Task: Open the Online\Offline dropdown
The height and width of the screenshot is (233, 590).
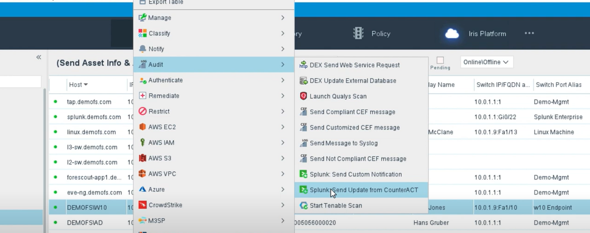Action: click(487, 62)
